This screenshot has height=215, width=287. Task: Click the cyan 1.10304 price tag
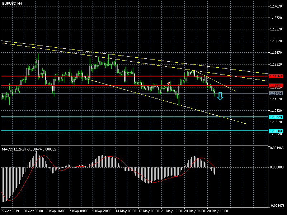point(276,131)
